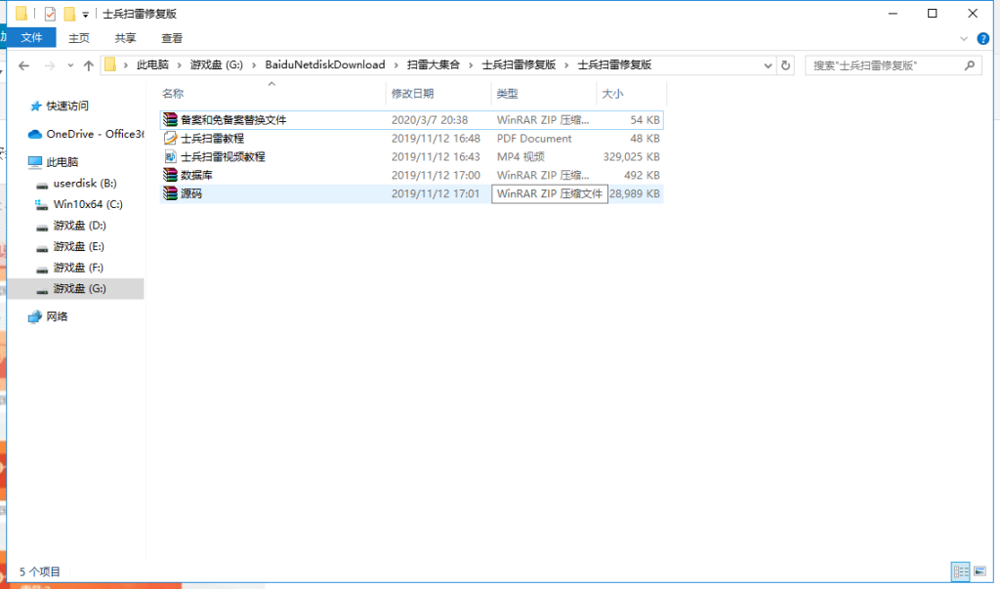Click OneDrive cloud icon

tap(35, 134)
